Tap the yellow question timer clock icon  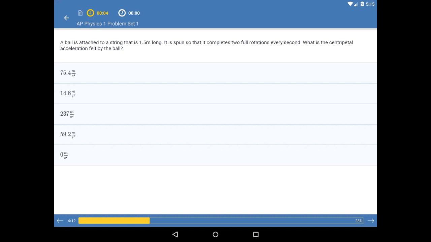[x=90, y=13]
